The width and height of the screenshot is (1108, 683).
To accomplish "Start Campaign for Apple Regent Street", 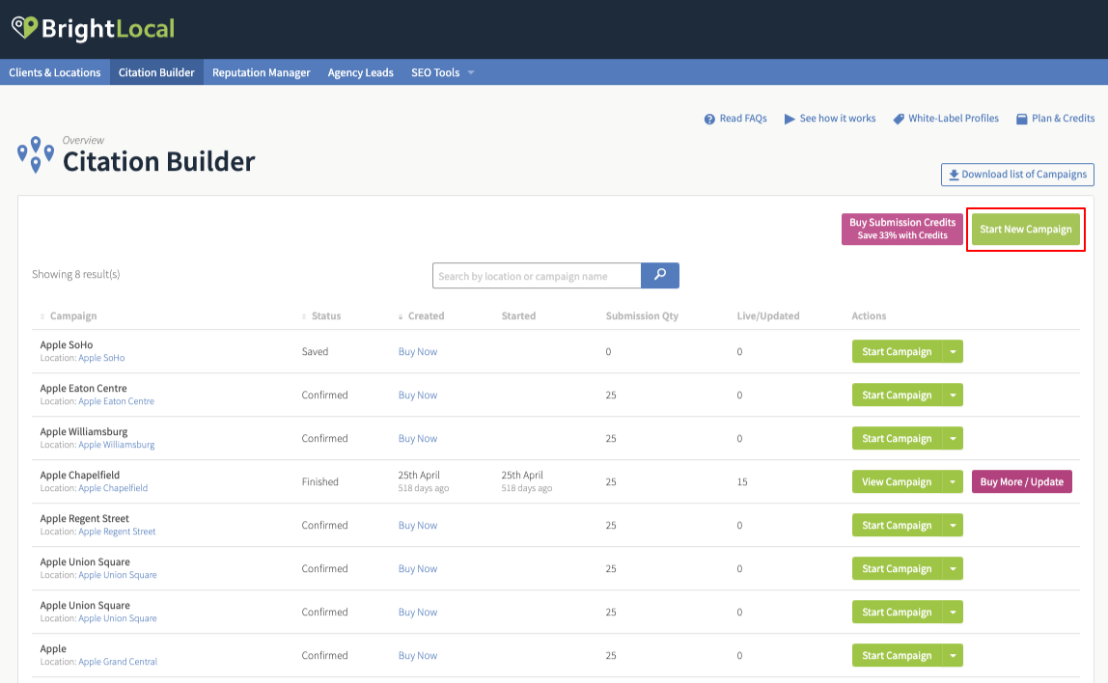I will point(897,526).
